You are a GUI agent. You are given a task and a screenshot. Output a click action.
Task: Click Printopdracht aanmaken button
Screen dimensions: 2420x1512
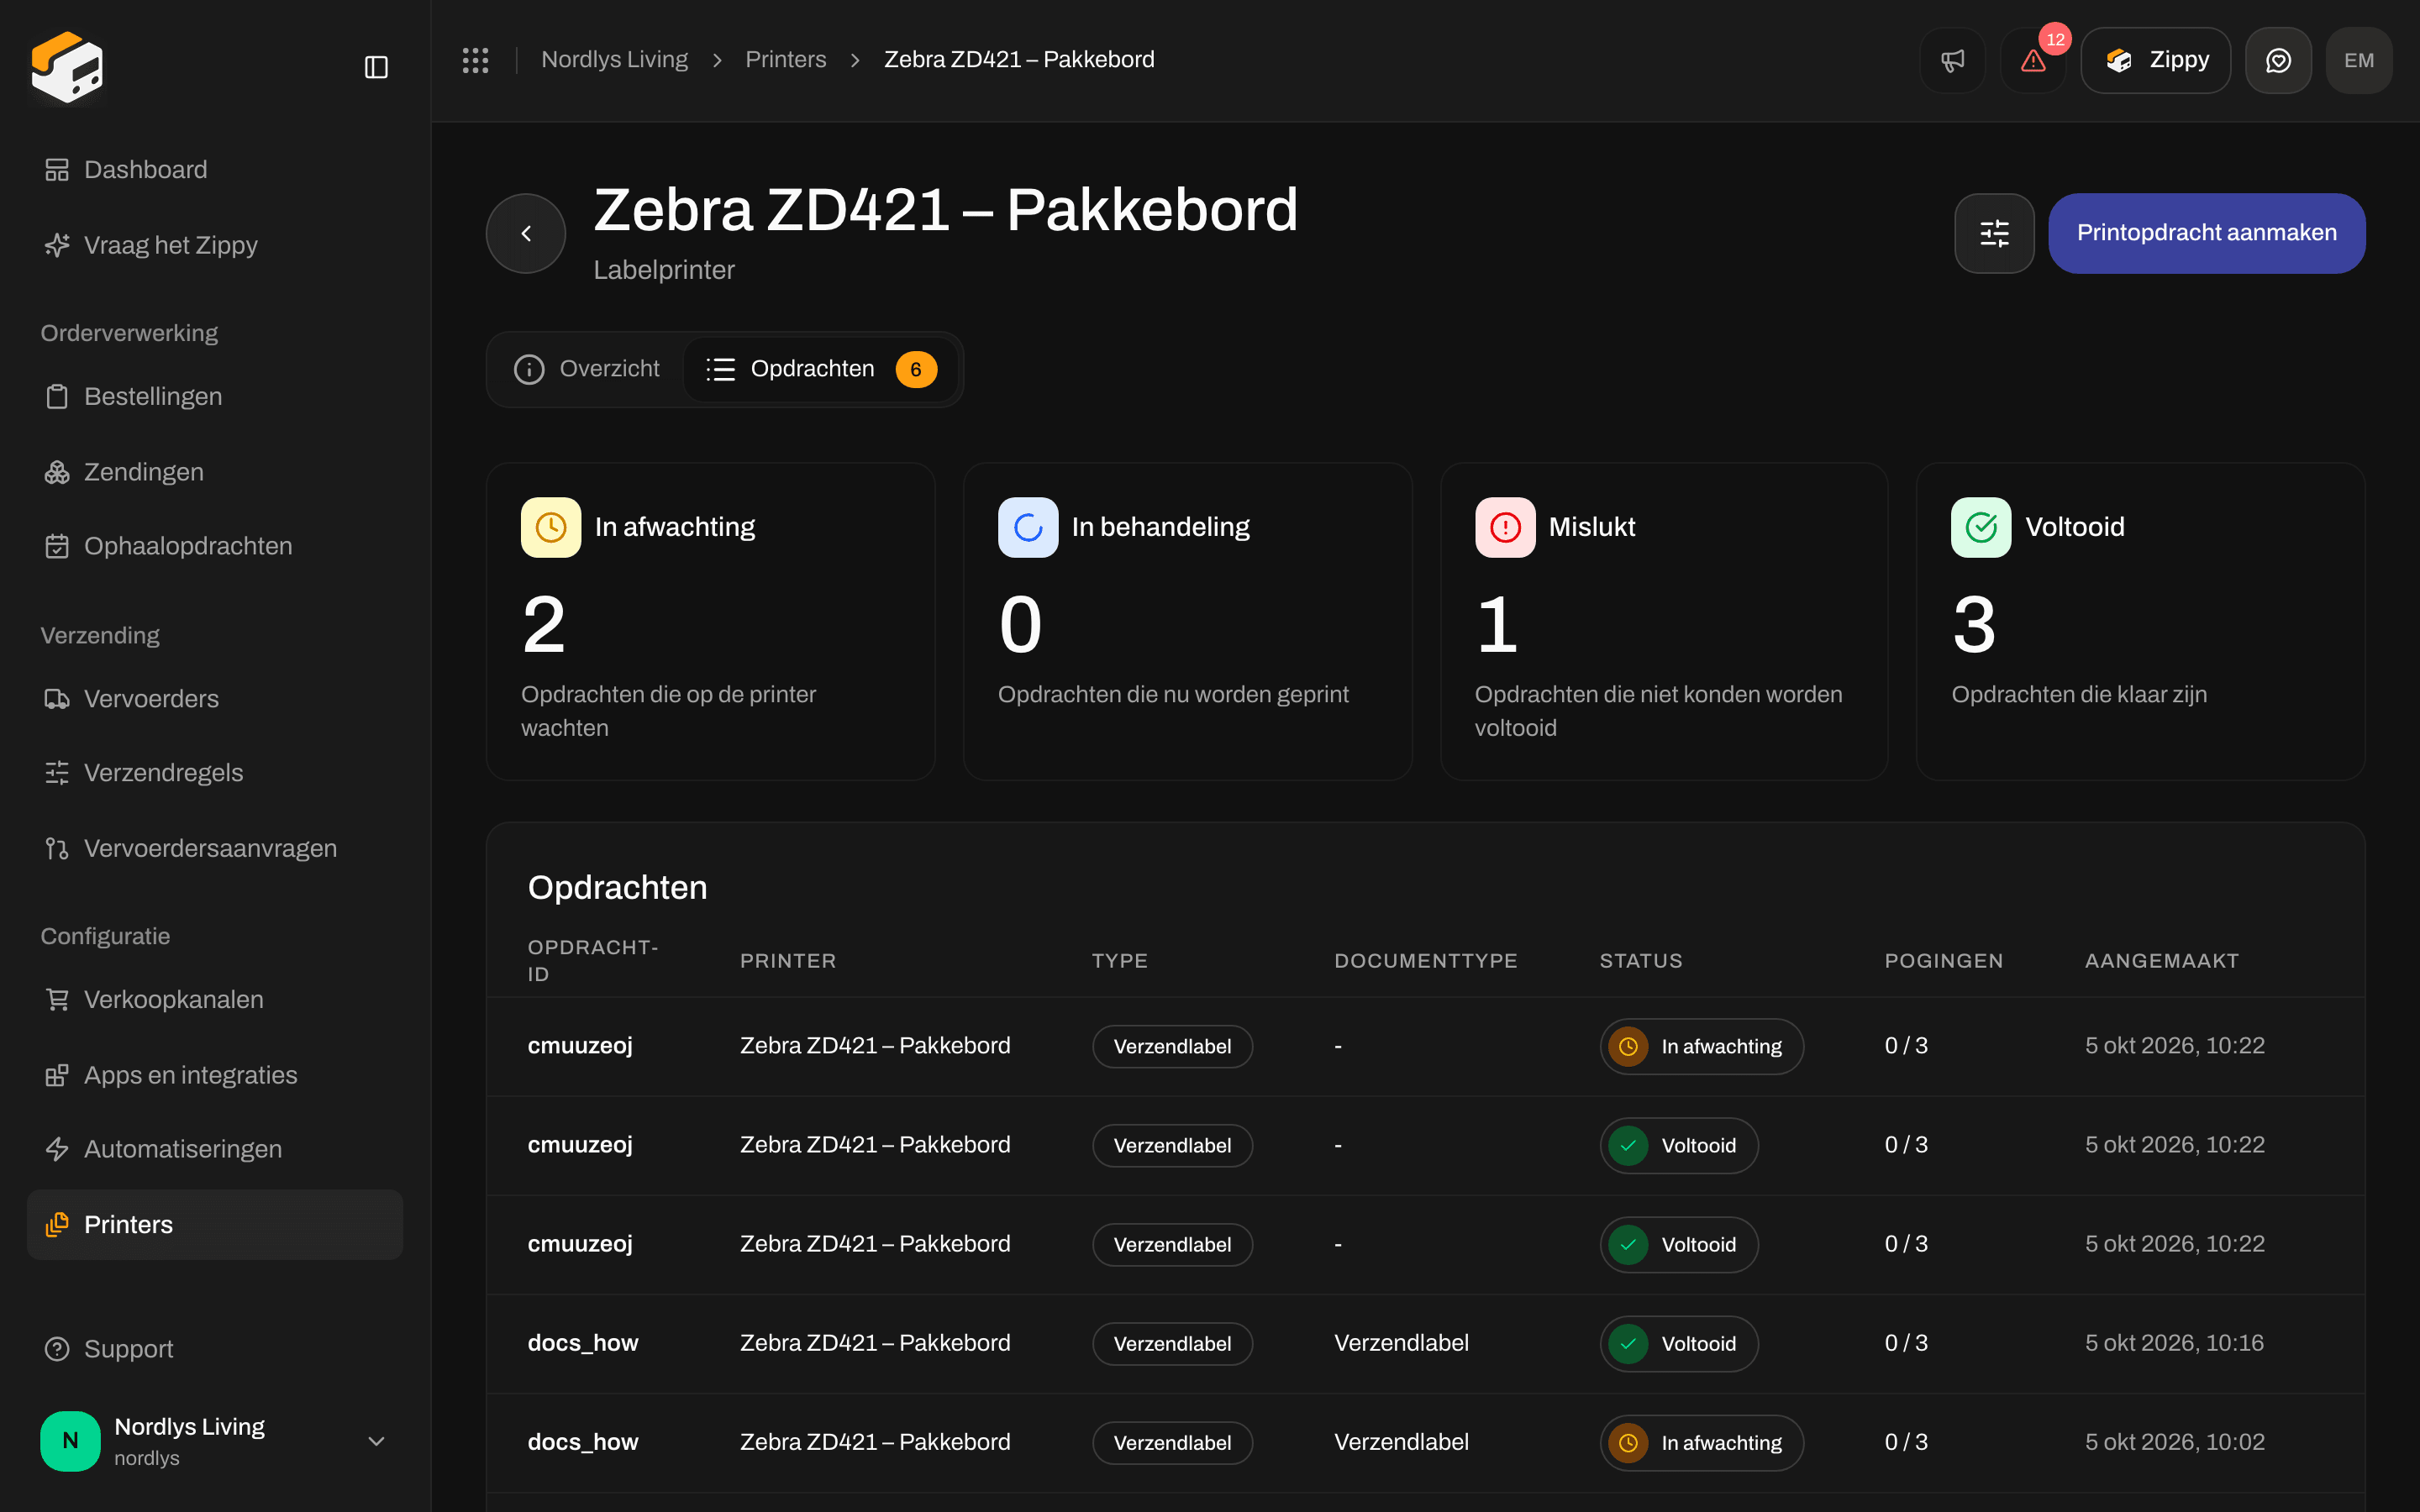pos(2206,233)
